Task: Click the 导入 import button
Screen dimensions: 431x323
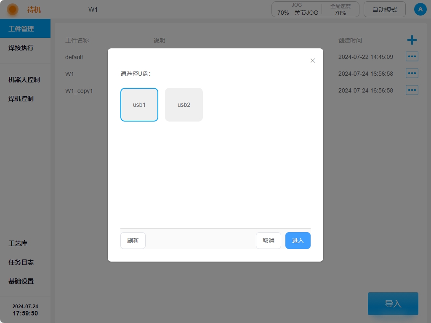Action: point(393,304)
